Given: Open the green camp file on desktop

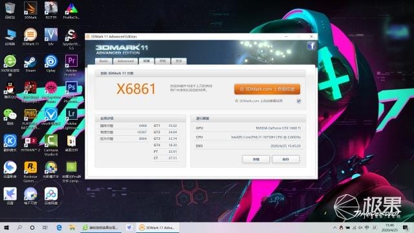Looking at the screenshot, I should (x=71, y=172).
